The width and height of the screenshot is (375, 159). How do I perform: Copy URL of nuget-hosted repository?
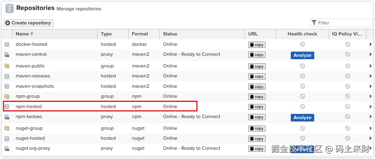click(x=257, y=139)
